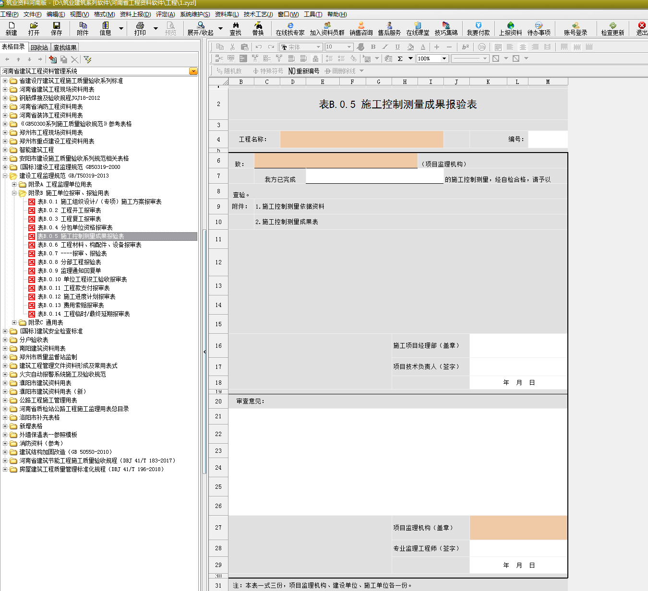Select 表B.0.10 单位工程竣工验收报审表
Screen dimensions: 648x591
82,279
